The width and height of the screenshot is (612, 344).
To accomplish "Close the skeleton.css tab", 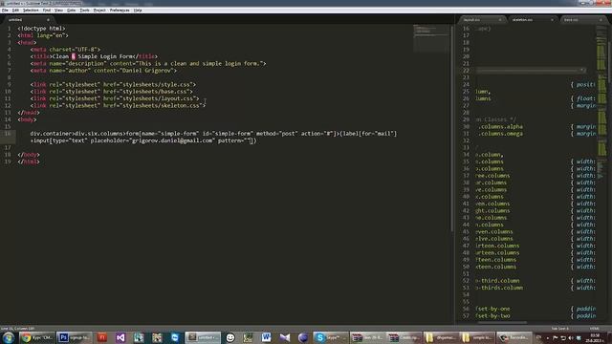I will coord(552,19).
